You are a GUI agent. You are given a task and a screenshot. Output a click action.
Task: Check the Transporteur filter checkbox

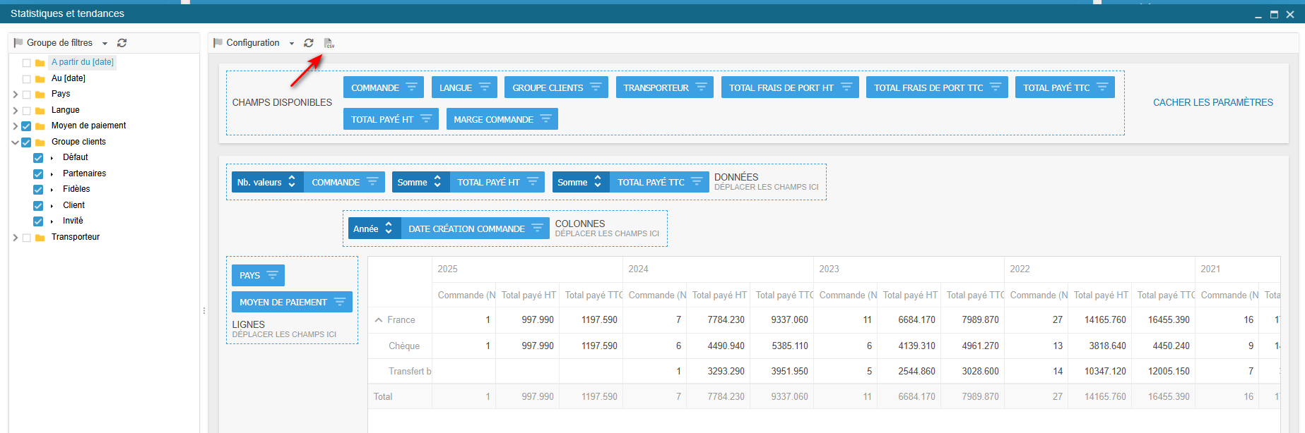pos(26,238)
